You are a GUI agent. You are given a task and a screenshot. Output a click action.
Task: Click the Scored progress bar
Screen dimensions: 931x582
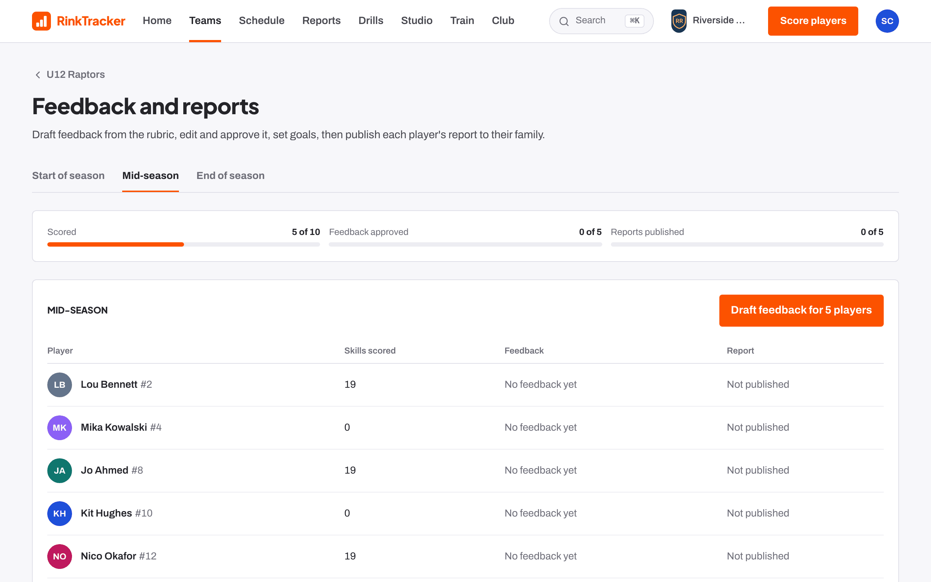coord(184,244)
